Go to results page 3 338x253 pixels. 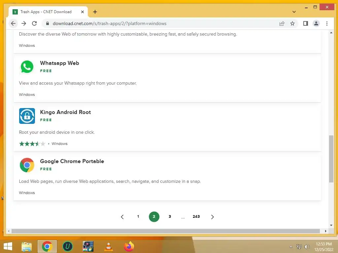170,216
